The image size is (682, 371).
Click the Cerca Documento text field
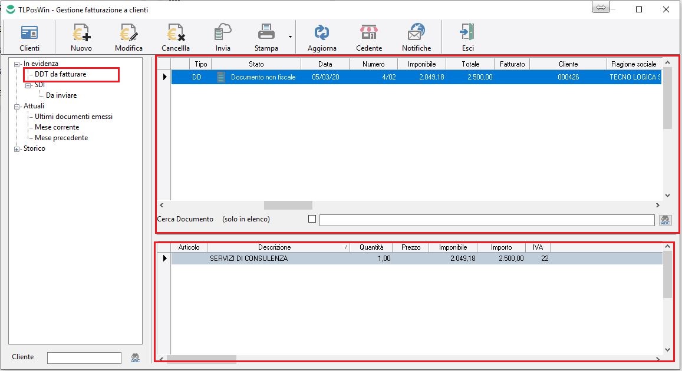(x=486, y=220)
